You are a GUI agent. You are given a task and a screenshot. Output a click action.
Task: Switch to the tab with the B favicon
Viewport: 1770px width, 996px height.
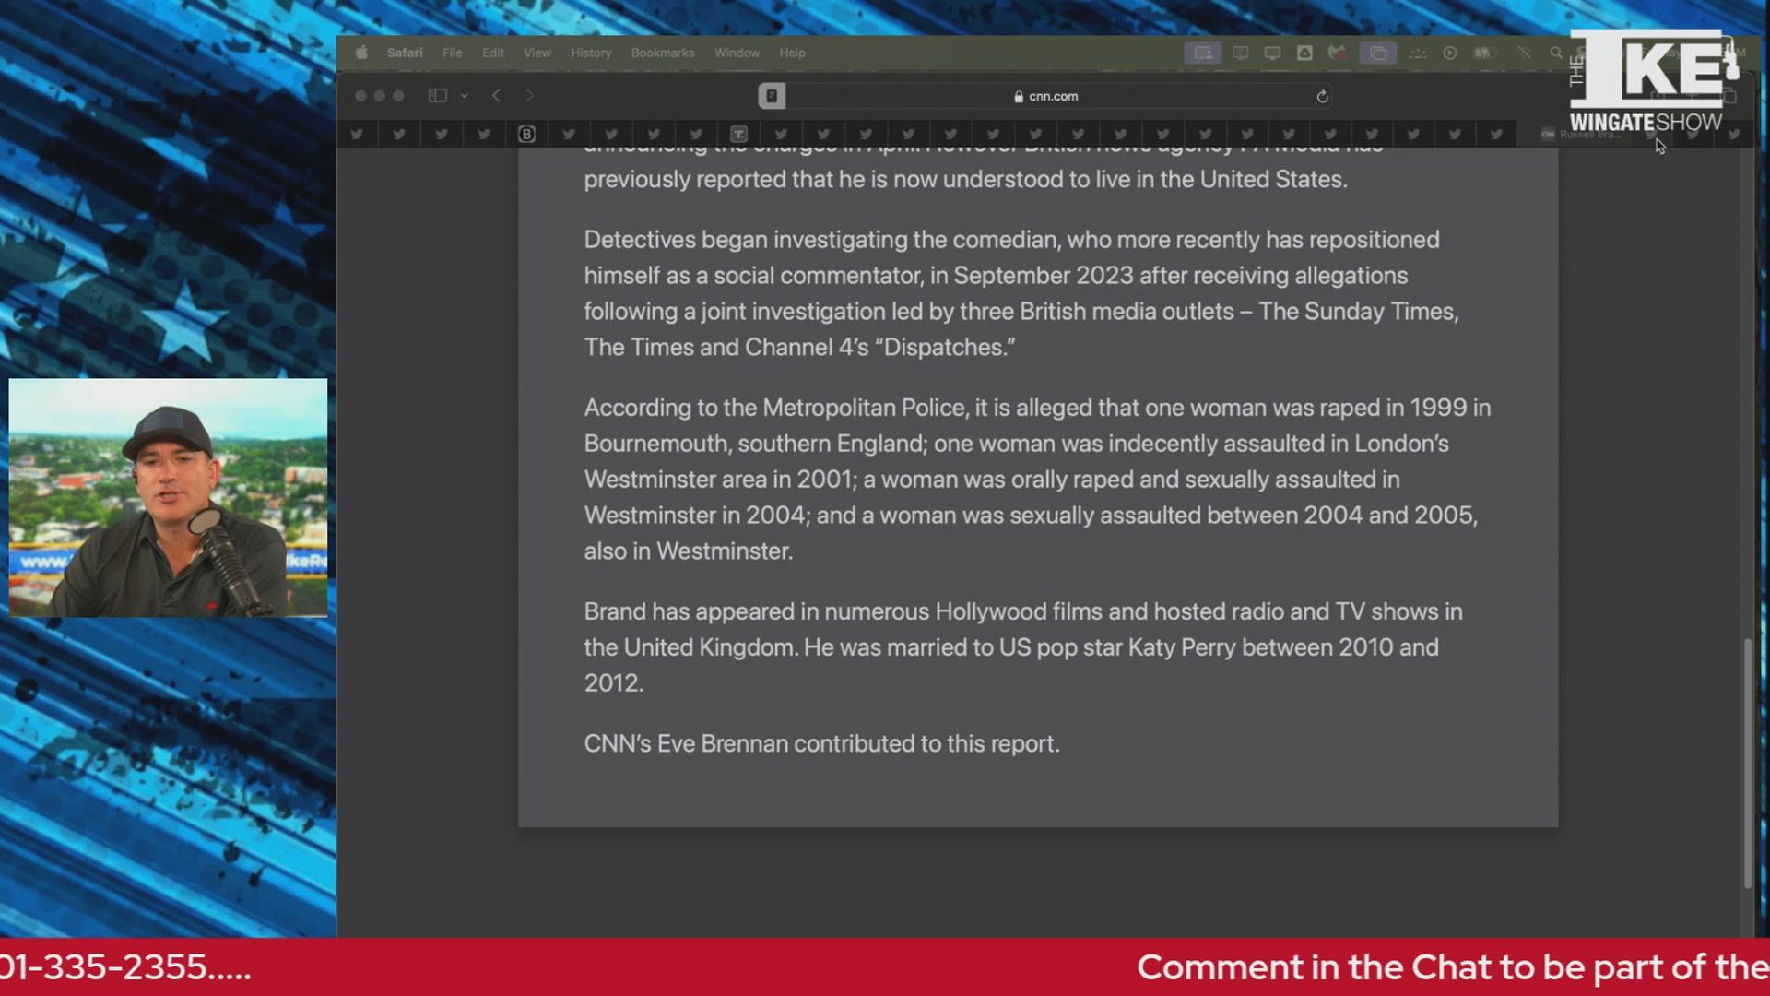[x=526, y=134]
